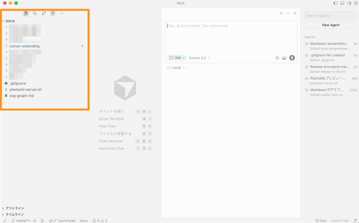The width and height of the screenshot is (359, 223).
Task: Open the git graph status icon
Action: [42, 221]
